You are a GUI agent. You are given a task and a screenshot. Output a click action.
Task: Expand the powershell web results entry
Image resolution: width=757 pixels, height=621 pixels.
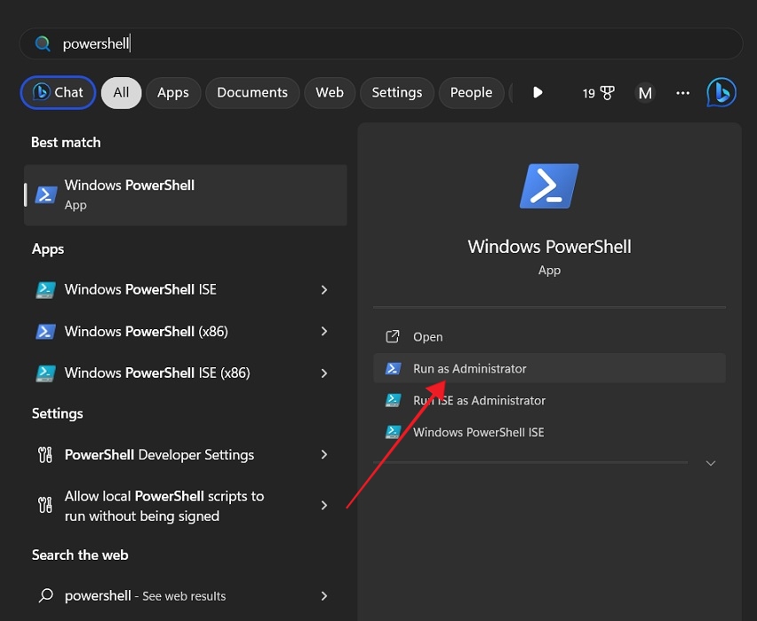[x=323, y=595]
